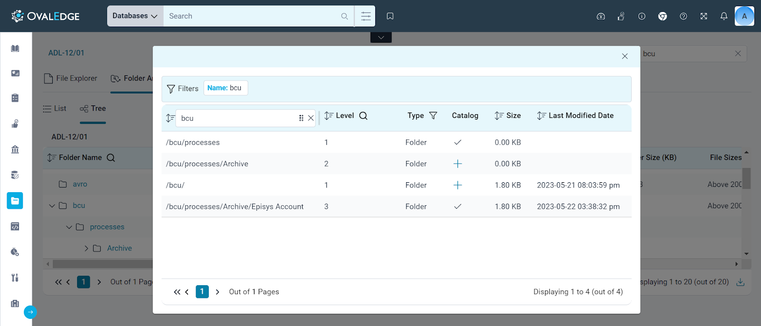Go to first page in dialog

[x=177, y=292]
